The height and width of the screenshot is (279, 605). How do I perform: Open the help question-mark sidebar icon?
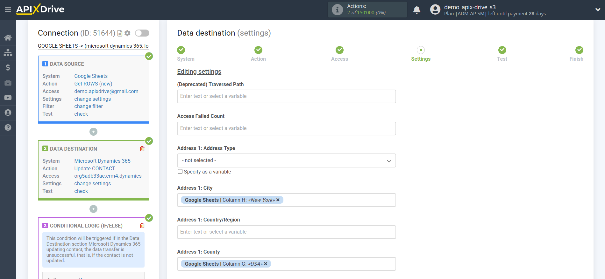tap(8, 127)
